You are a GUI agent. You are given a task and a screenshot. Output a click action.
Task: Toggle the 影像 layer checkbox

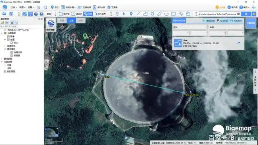8,36
